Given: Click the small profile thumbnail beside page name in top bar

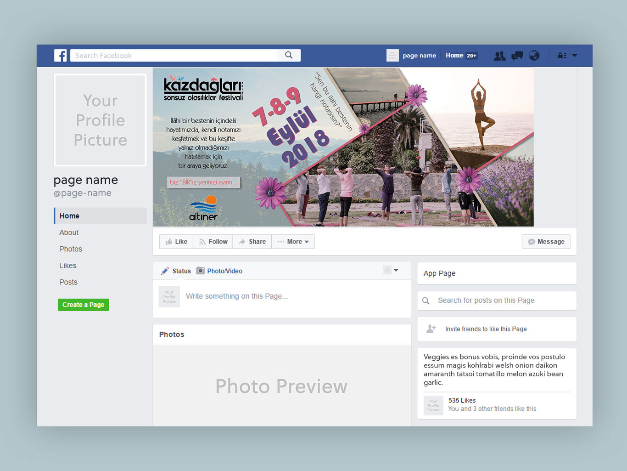Looking at the screenshot, I should click(392, 55).
